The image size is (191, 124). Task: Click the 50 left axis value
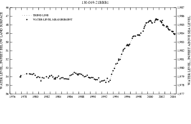pyautogui.click(x=7, y=42)
